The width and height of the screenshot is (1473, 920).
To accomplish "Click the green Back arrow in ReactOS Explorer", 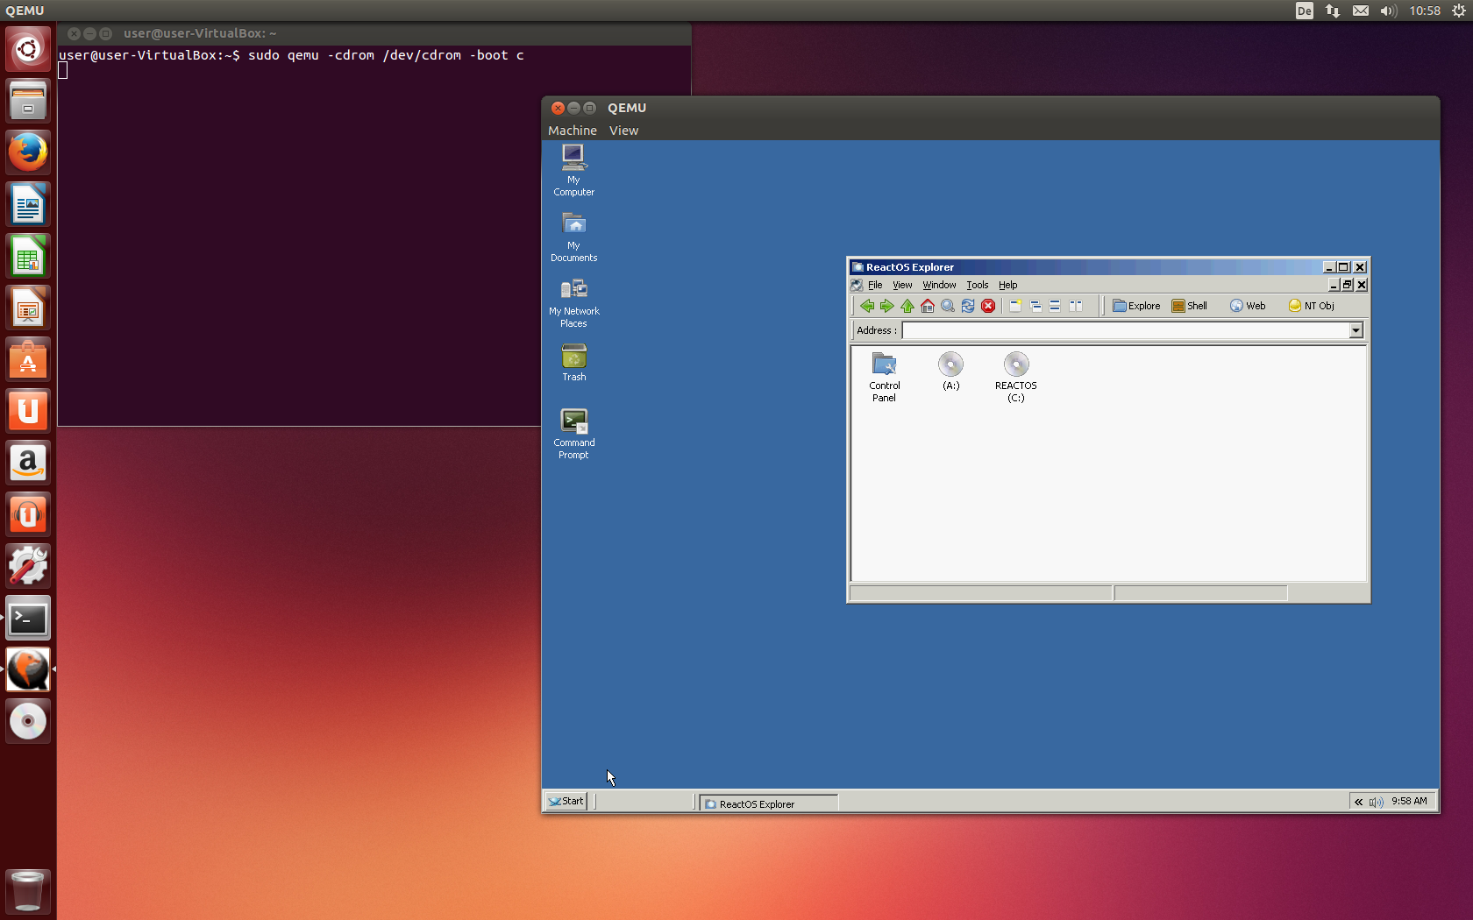I will pos(867,306).
